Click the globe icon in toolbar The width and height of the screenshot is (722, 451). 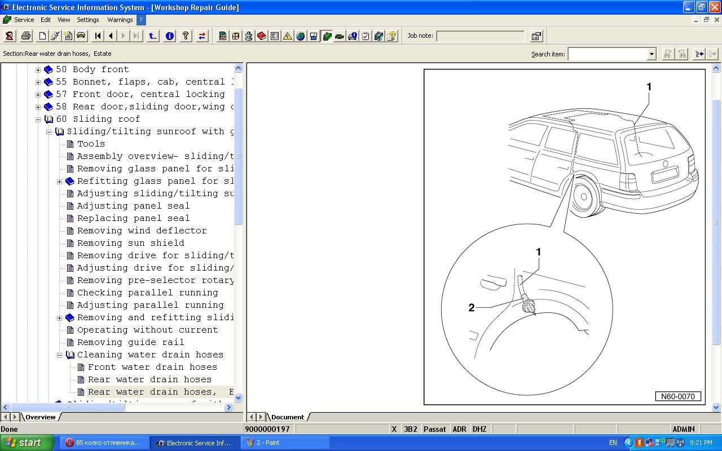pyautogui.click(x=301, y=36)
